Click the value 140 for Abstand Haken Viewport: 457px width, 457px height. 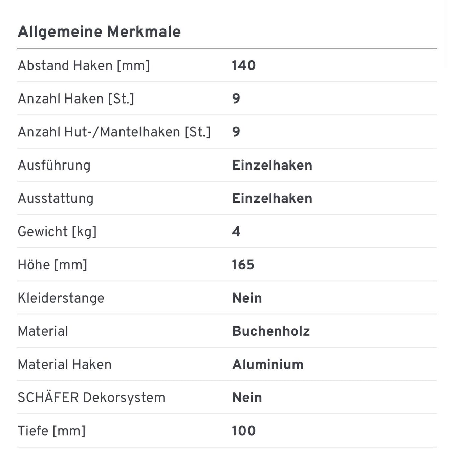coord(244,65)
